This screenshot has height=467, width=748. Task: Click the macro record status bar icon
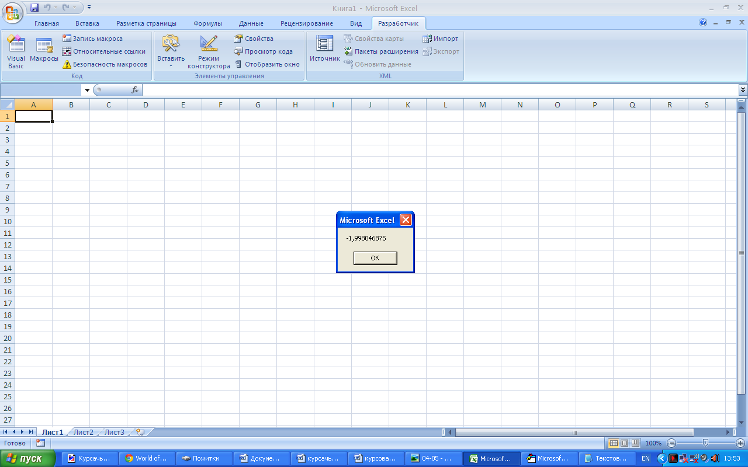click(40, 443)
